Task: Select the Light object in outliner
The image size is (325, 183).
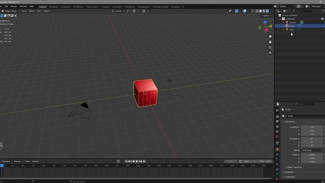Action: (291, 29)
